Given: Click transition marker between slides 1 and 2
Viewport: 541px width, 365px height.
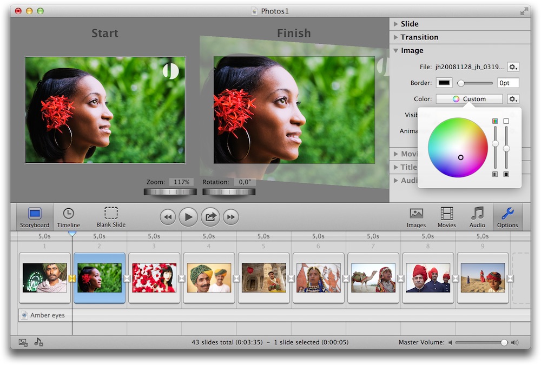Looking at the screenshot, I should point(72,278).
